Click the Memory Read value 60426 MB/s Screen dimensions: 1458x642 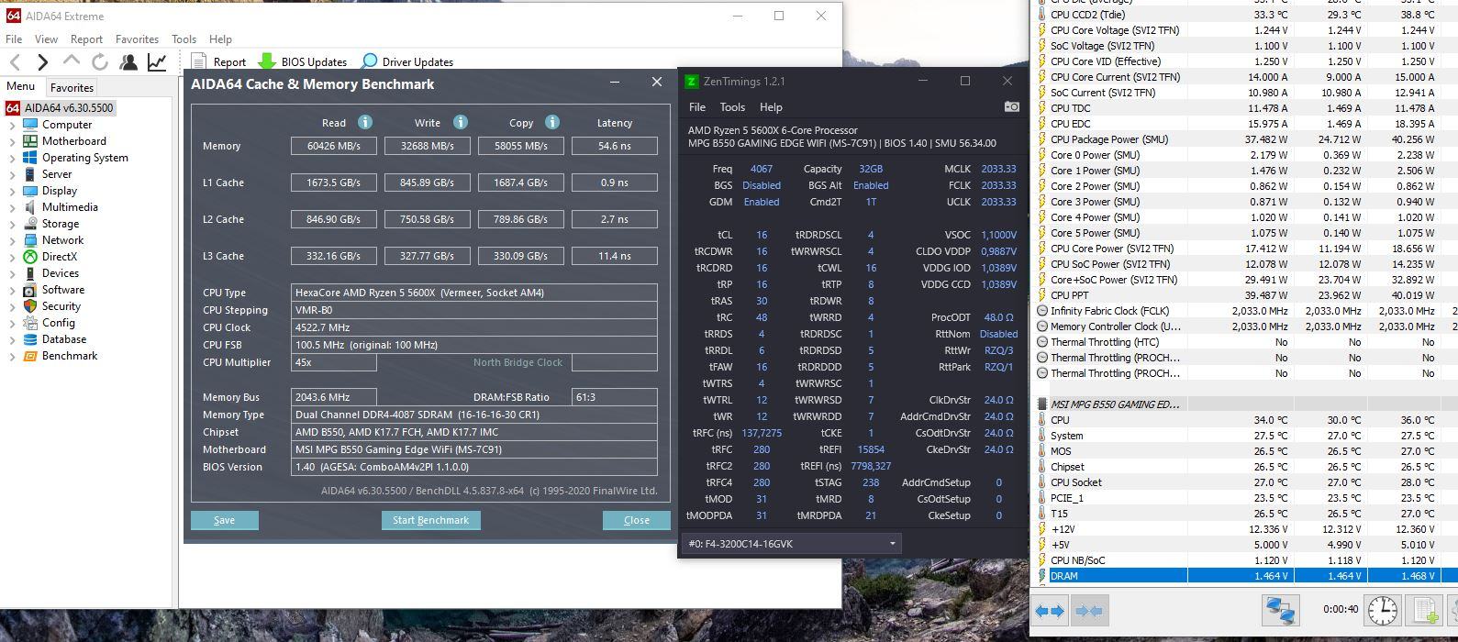pos(334,146)
